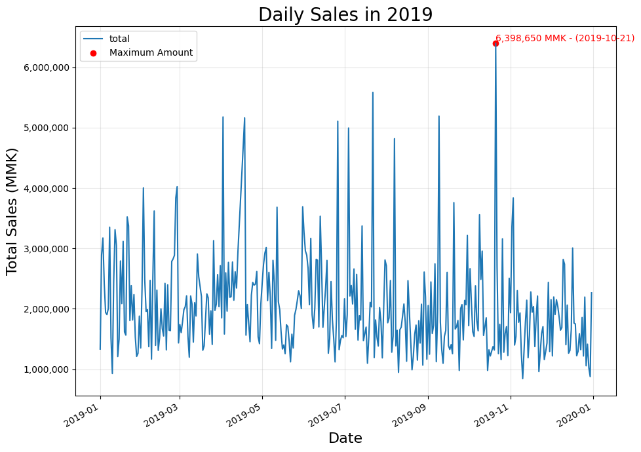This screenshot has width=641, height=452.
Task: Click the "Date" x-axis label
Action: [345, 438]
